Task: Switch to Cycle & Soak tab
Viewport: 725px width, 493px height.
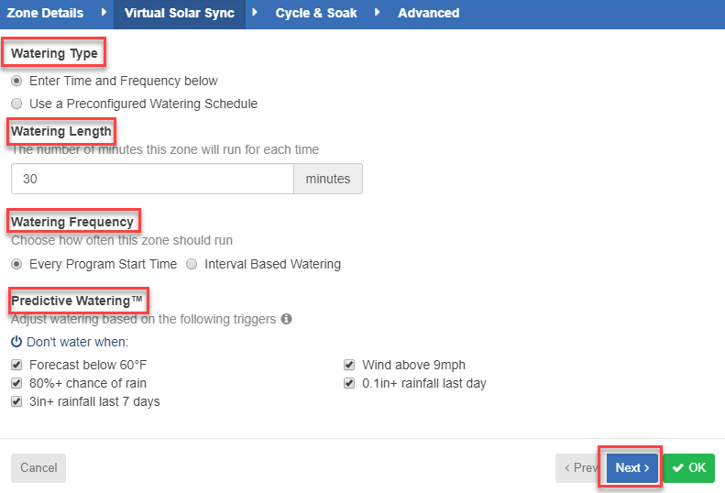Action: click(x=316, y=13)
